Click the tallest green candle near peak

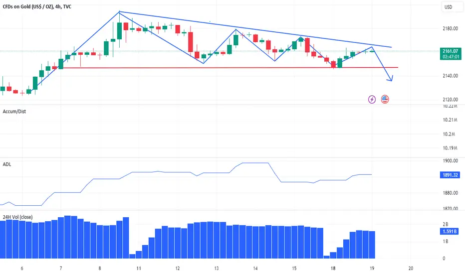pyautogui.click(x=120, y=31)
